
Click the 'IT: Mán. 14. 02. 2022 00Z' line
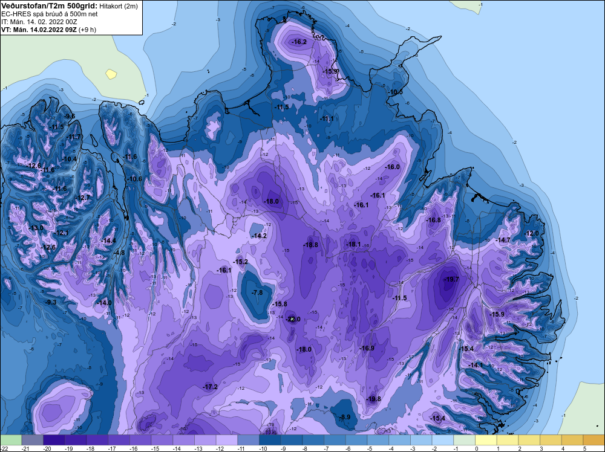(39, 22)
